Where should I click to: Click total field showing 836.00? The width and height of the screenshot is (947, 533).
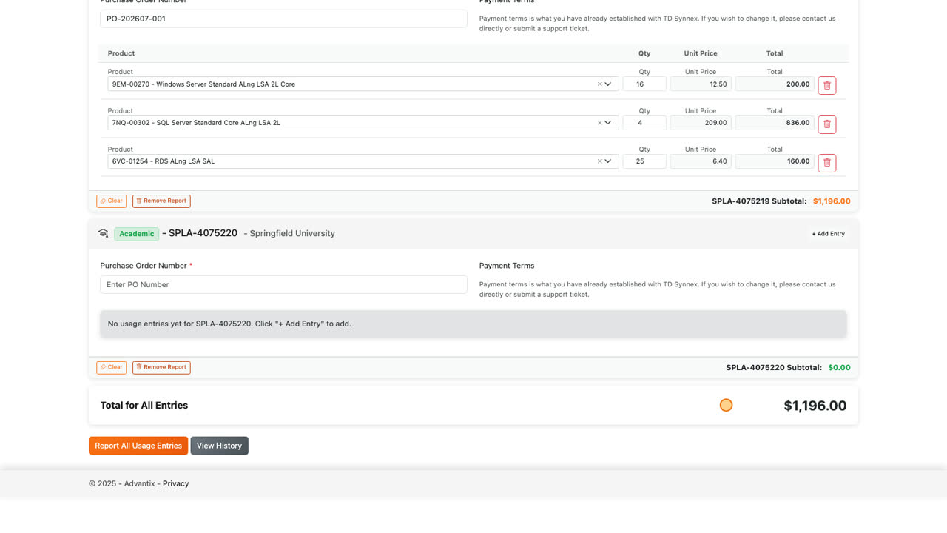(775, 123)
